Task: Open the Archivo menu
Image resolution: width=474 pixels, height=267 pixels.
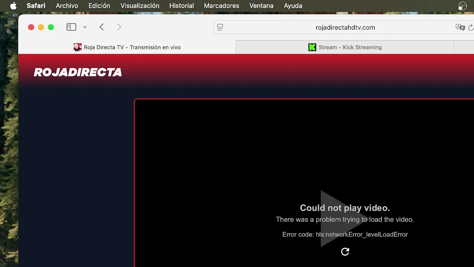Action: 67,6
